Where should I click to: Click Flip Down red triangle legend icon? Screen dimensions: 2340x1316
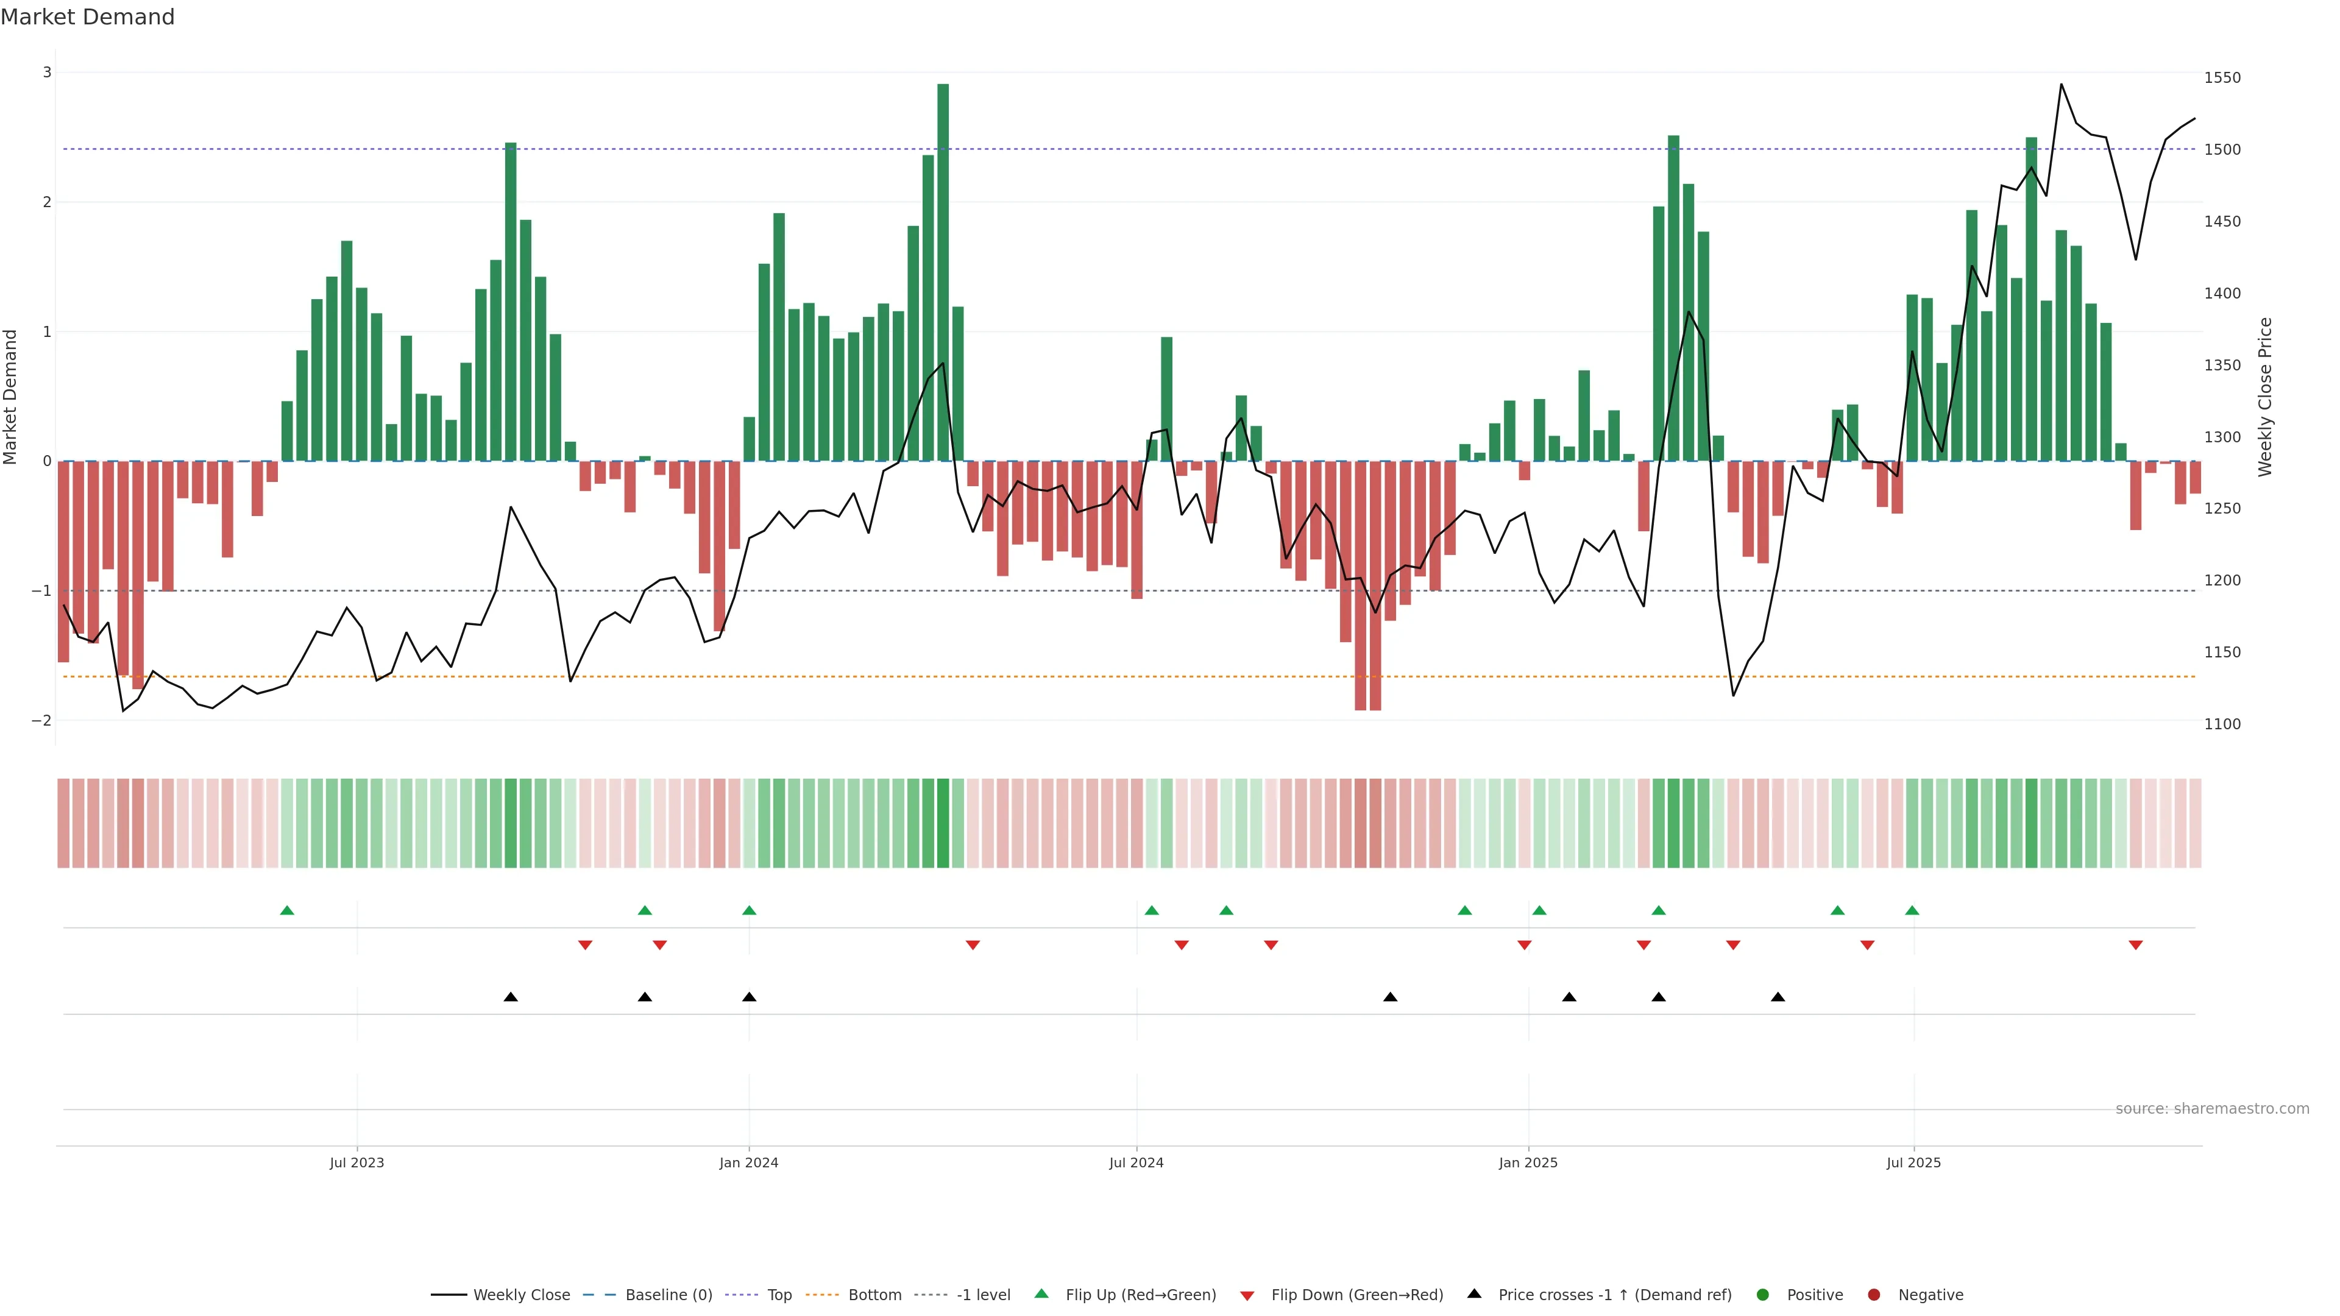pos(1247,1295)
